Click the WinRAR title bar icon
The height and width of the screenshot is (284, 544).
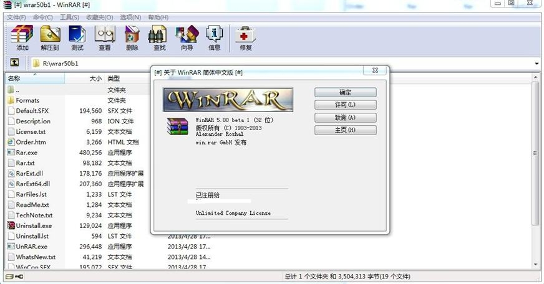[7, 5]
